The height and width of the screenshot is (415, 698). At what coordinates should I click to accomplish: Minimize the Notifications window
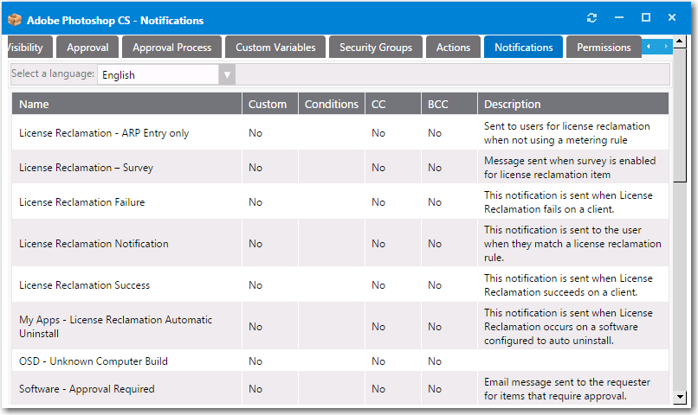coord(619,18)
